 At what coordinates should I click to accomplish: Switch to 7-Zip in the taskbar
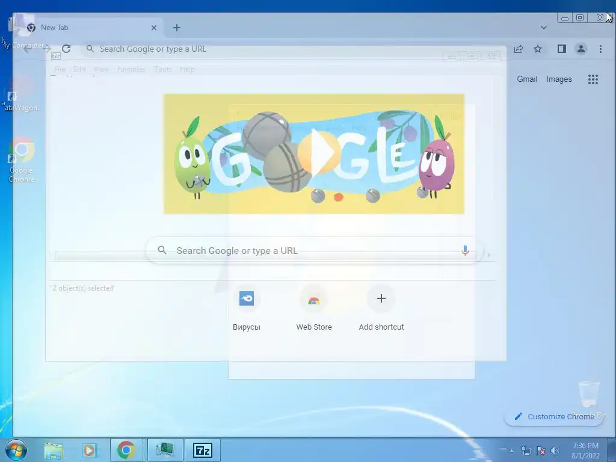pyautogui.click(x=202, y=450)
